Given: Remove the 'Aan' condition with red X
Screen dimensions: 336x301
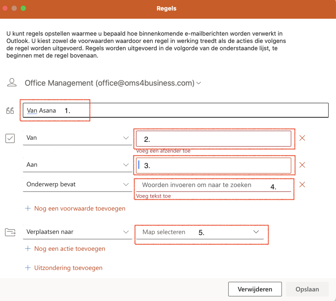Looking at the screenshot, I should 302,165.
